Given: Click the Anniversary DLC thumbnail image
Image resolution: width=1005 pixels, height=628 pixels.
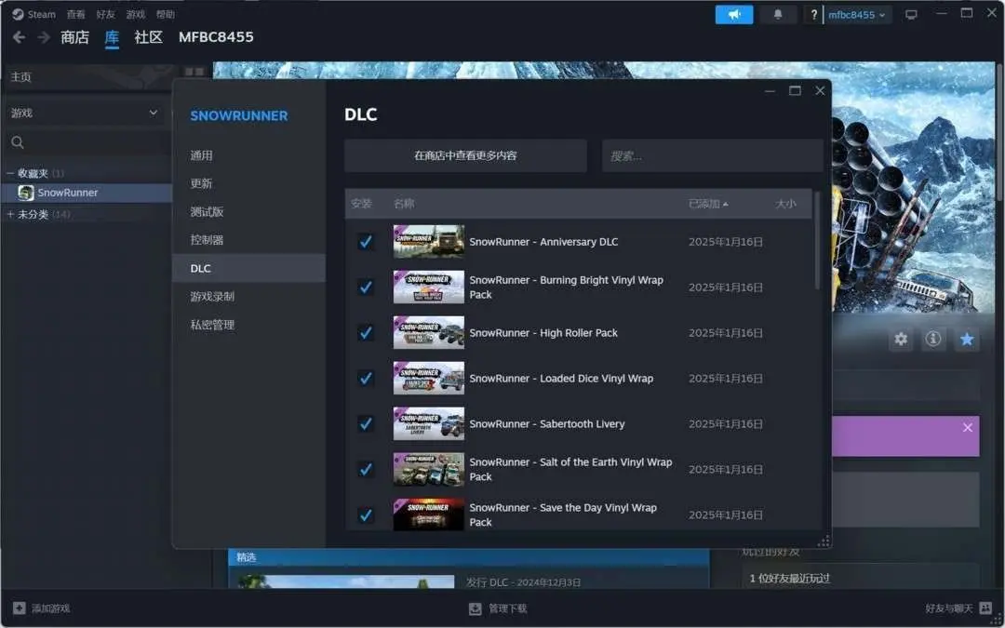Looking at the screenshot, I should (428, 242).
